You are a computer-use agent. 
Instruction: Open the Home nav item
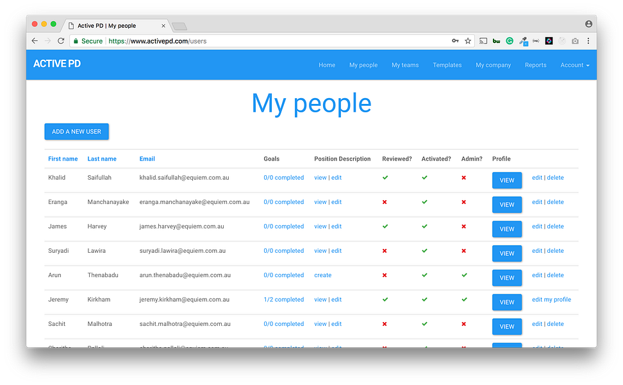pos(327,65)
